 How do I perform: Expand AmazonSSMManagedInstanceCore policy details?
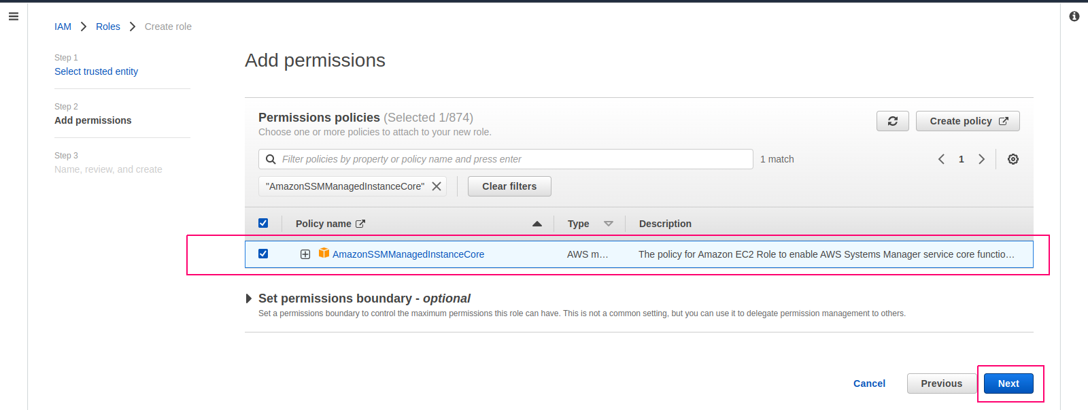(x=305, y=254)
